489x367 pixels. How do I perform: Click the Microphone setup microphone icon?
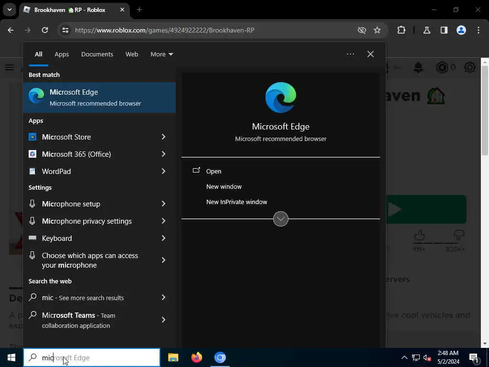pos(32,204)
